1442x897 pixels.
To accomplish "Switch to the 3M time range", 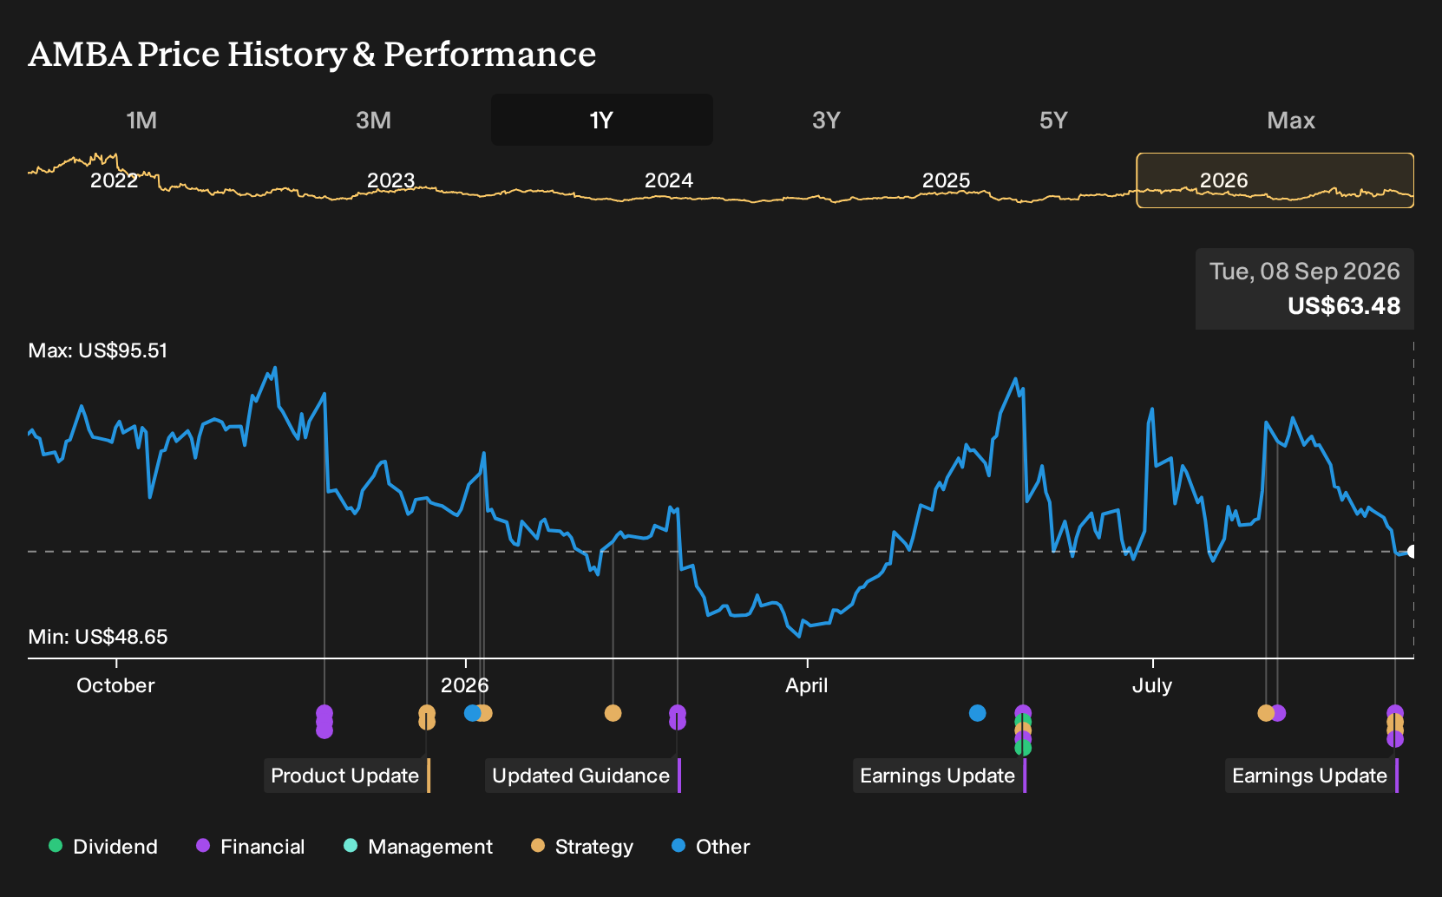I will pyautogui.click(x=373, y=120).
